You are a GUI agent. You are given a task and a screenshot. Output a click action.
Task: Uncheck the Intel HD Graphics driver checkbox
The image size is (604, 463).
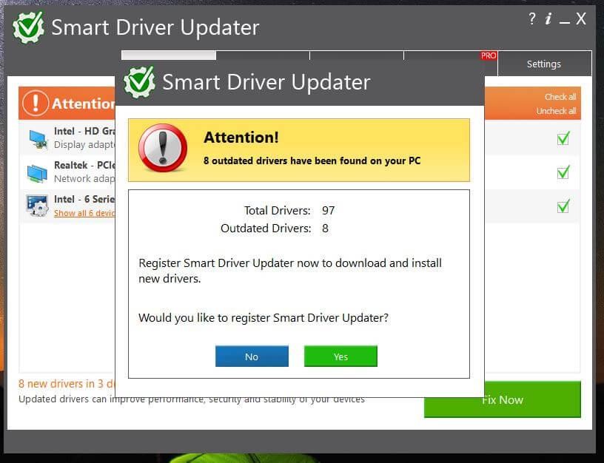pos(563,138)
